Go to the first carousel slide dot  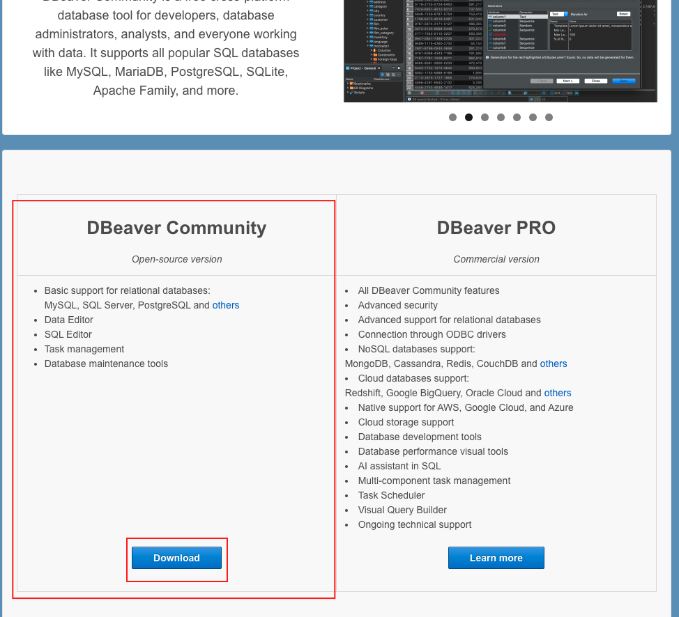tap(452, 117)
